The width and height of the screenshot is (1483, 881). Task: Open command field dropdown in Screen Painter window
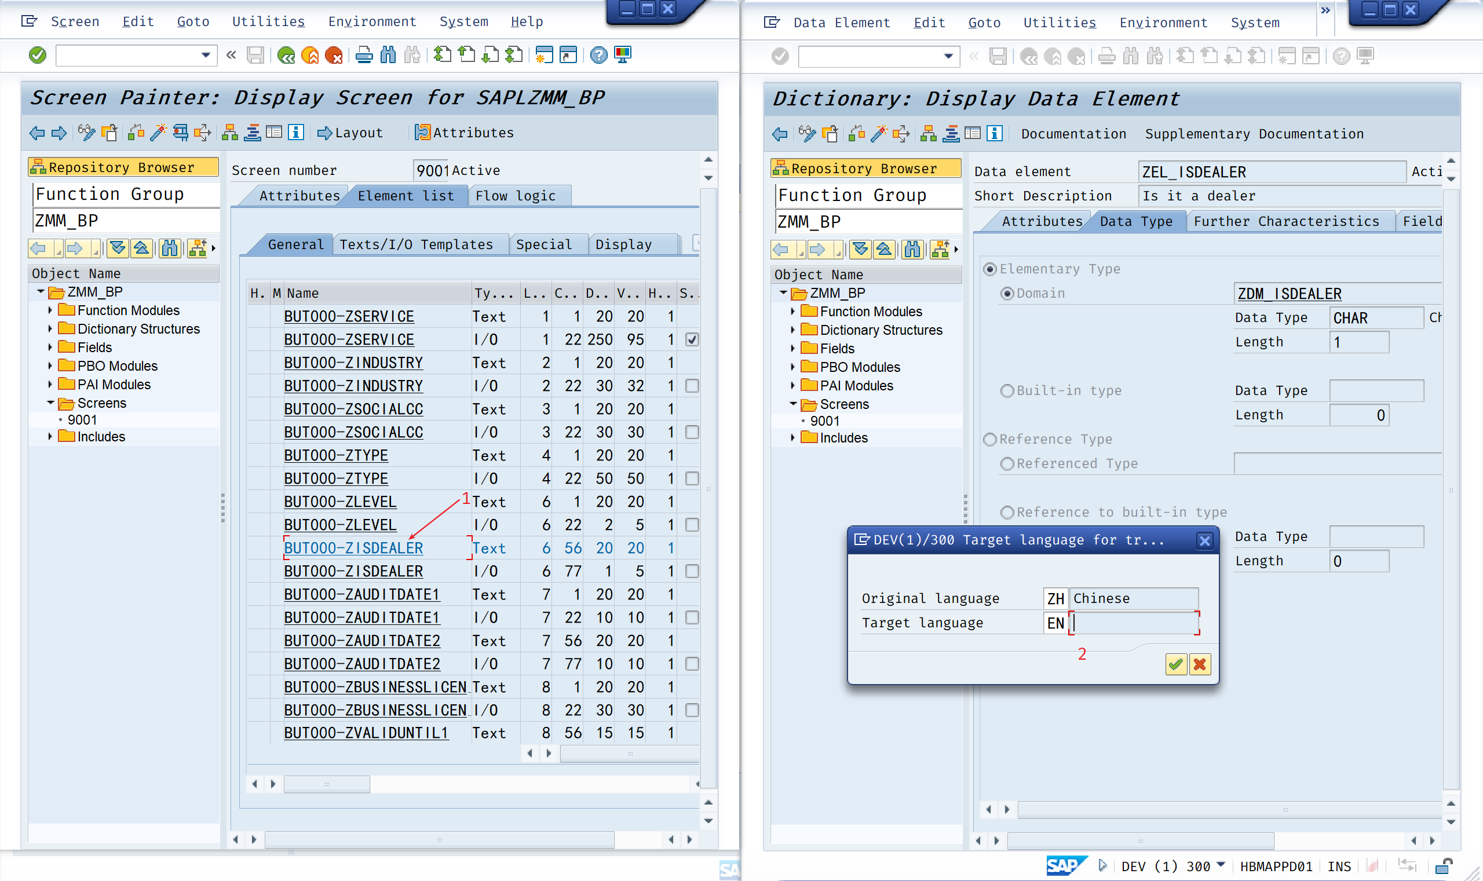[206, 55]
